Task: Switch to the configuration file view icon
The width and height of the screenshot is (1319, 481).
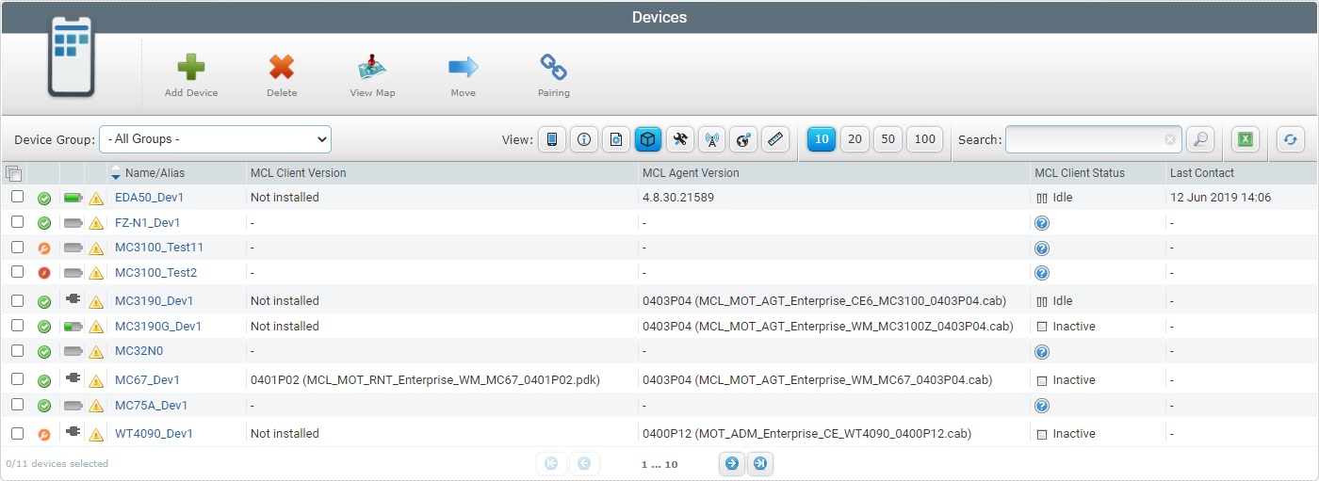Action: pos(616,139)
